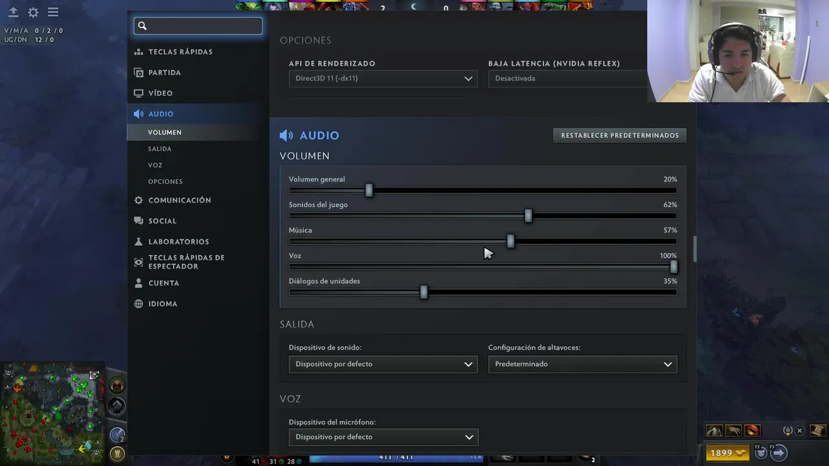829x466 pixels.
Task: Expand the Configuración de altavoces dropdown
Action: pos(582,364)
